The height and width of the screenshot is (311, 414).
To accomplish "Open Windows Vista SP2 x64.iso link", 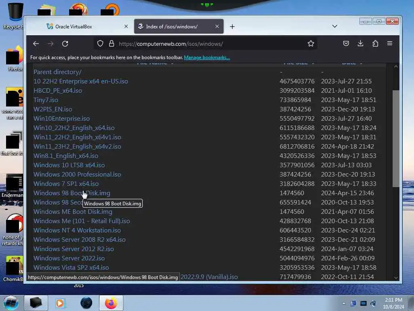I will point(71,267).
